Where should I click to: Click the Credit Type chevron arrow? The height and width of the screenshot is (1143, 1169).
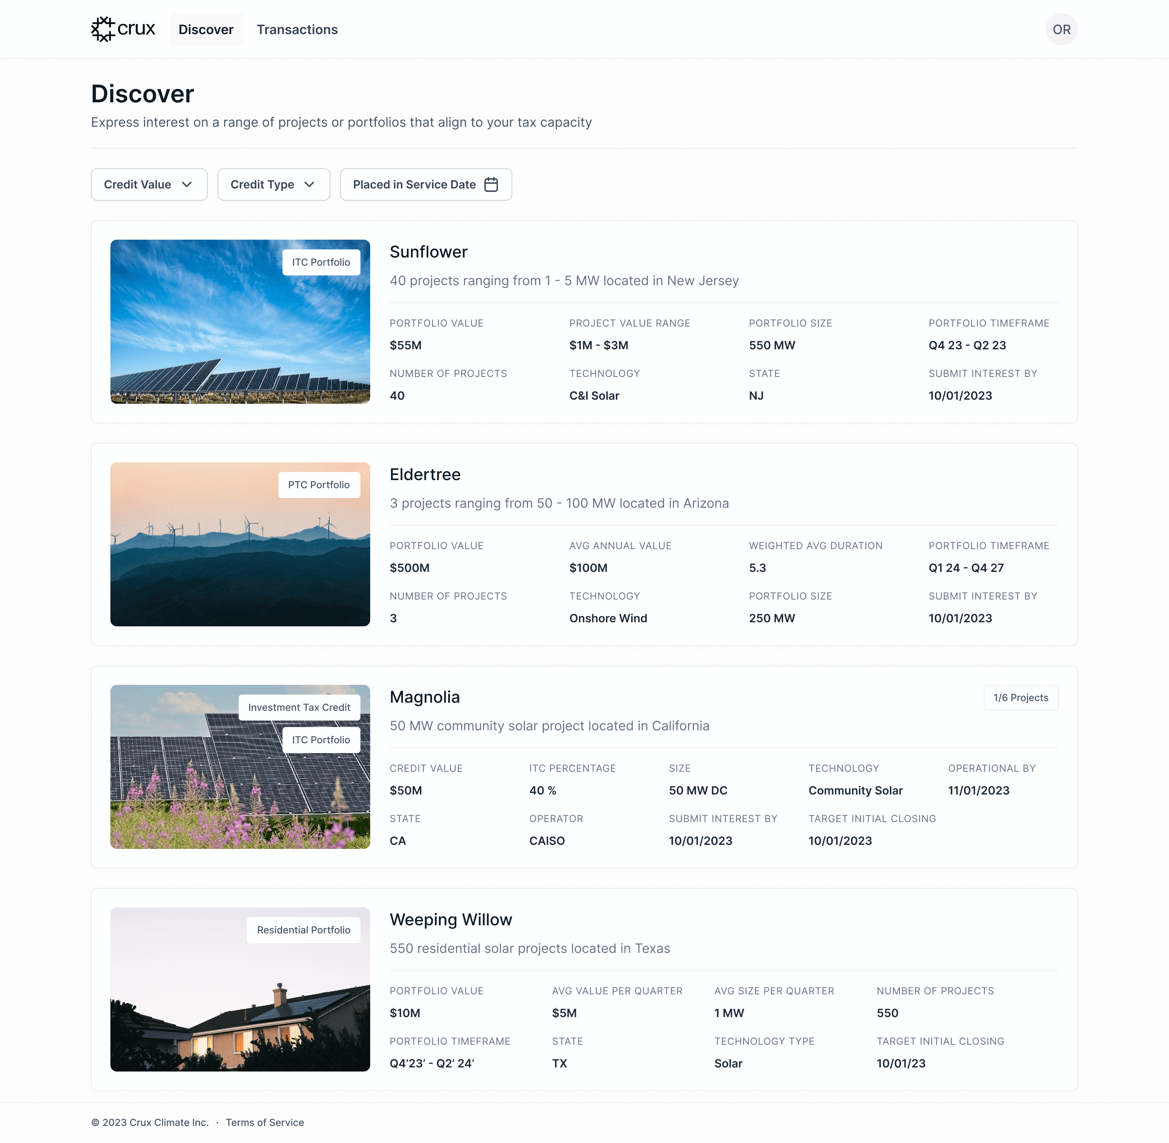[309, 184]
